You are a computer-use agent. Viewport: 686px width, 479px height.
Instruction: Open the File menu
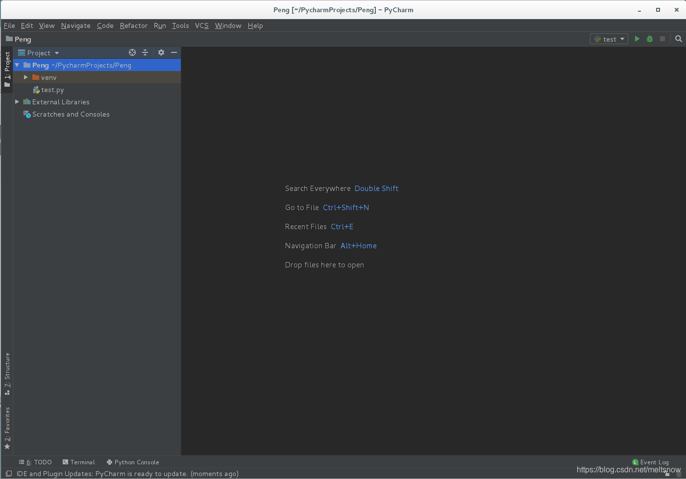tap(9, 25)
